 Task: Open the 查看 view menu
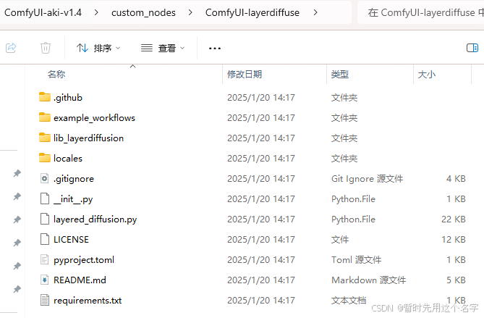[163, 49]
